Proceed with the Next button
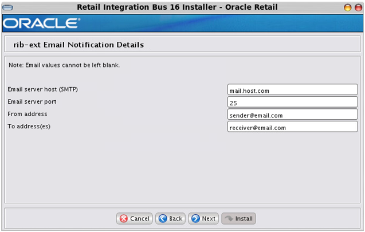This screenshot has width=365, height=232. coord(203,218)
